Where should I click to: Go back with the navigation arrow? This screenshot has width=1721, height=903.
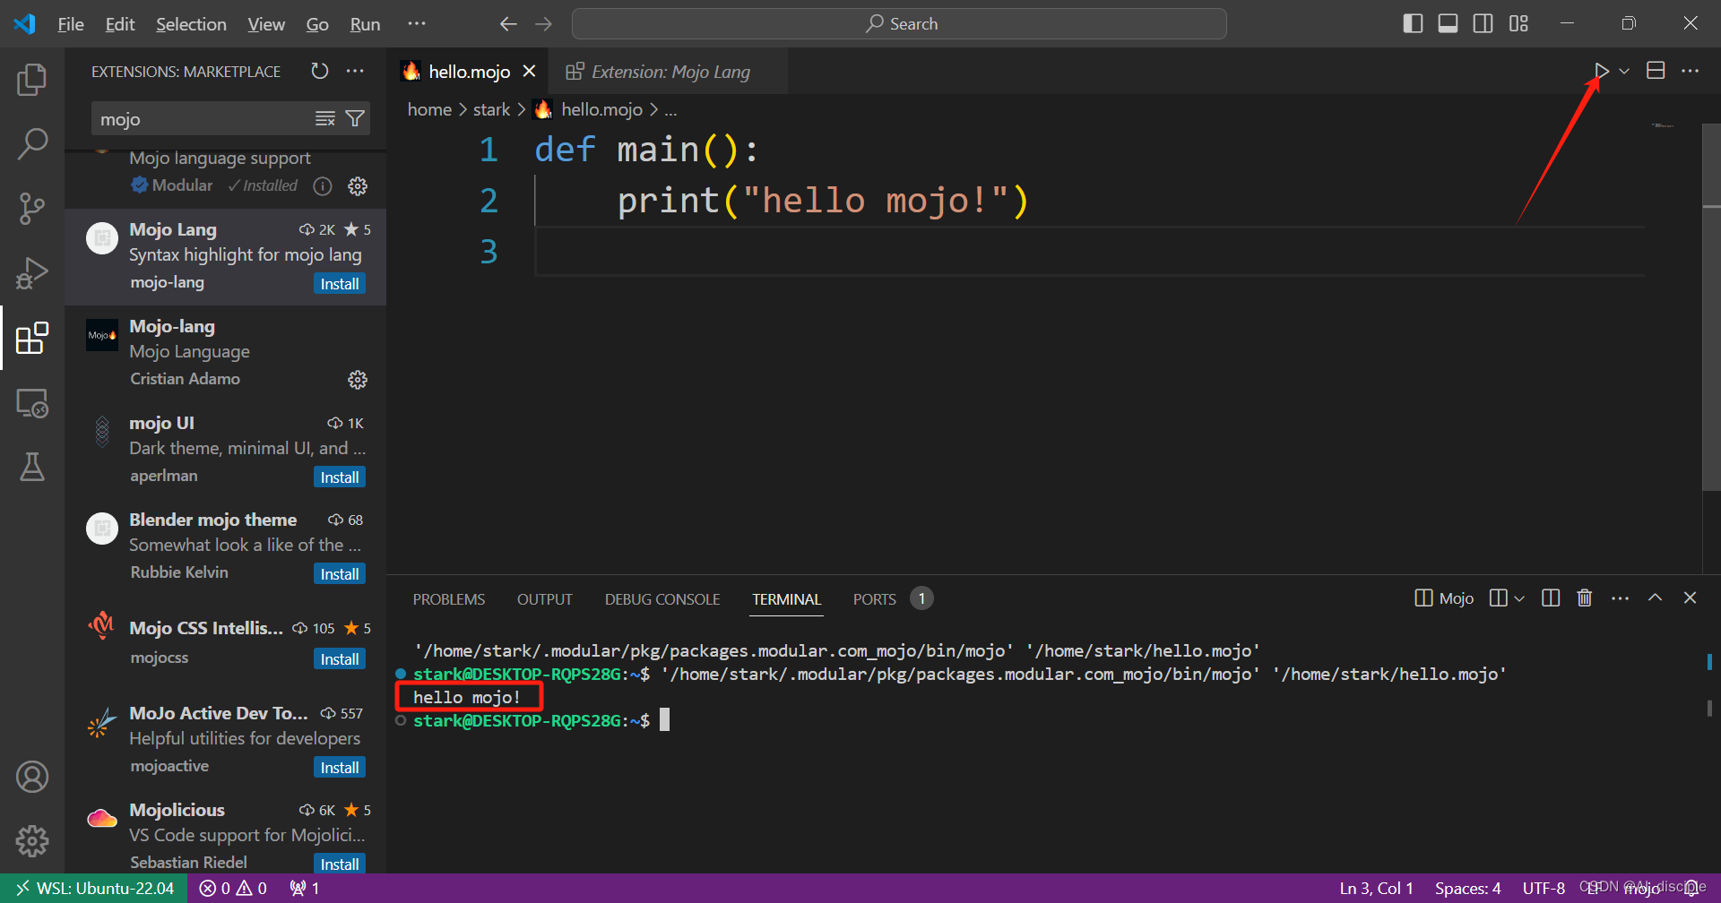[x=508, y=24]
